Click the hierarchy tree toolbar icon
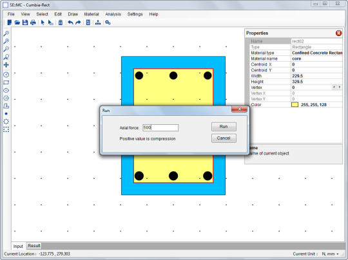The height and width of the screenshot is (260, 348). point(98,23)
